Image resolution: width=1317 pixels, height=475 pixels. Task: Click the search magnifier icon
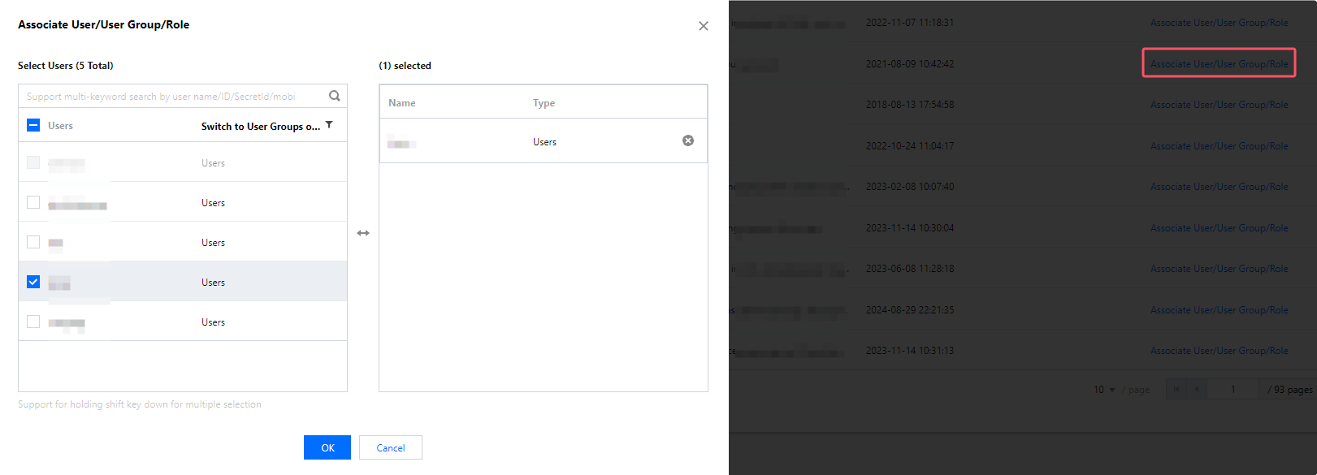pos(335,96)
